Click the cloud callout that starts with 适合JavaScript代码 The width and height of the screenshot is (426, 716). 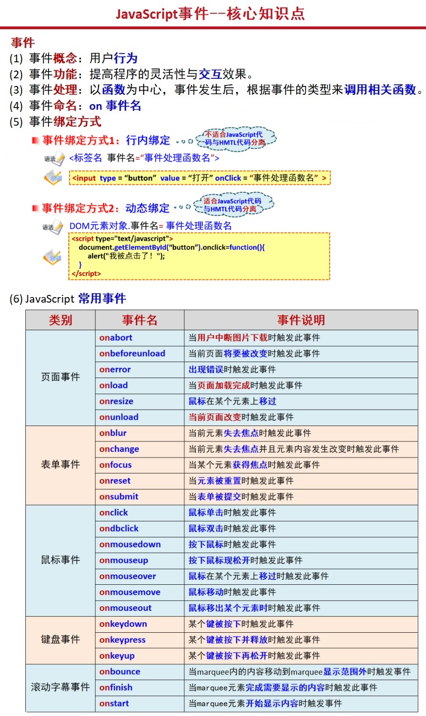(x=232, y=204)
